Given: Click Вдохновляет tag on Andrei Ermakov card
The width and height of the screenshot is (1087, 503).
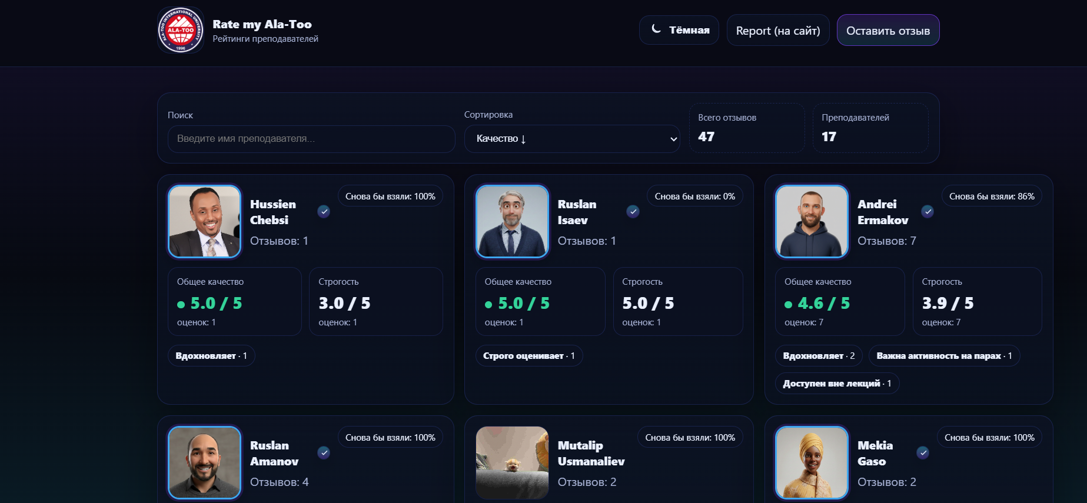Looking at the screenshot, I should click(x=819, y=356).
